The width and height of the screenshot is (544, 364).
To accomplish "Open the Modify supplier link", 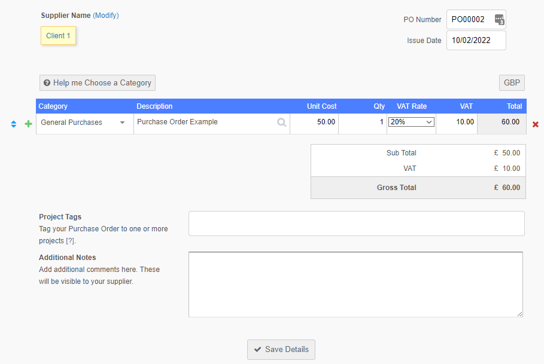I will click(x=106, y=16).
